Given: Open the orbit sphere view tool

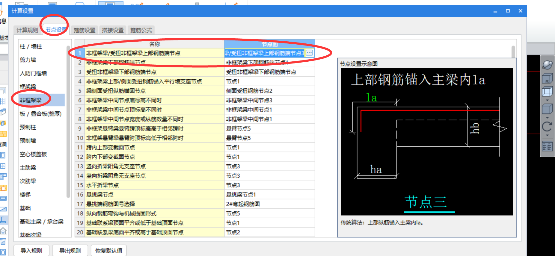Looking at the screenshot, I should pos(547,65).
